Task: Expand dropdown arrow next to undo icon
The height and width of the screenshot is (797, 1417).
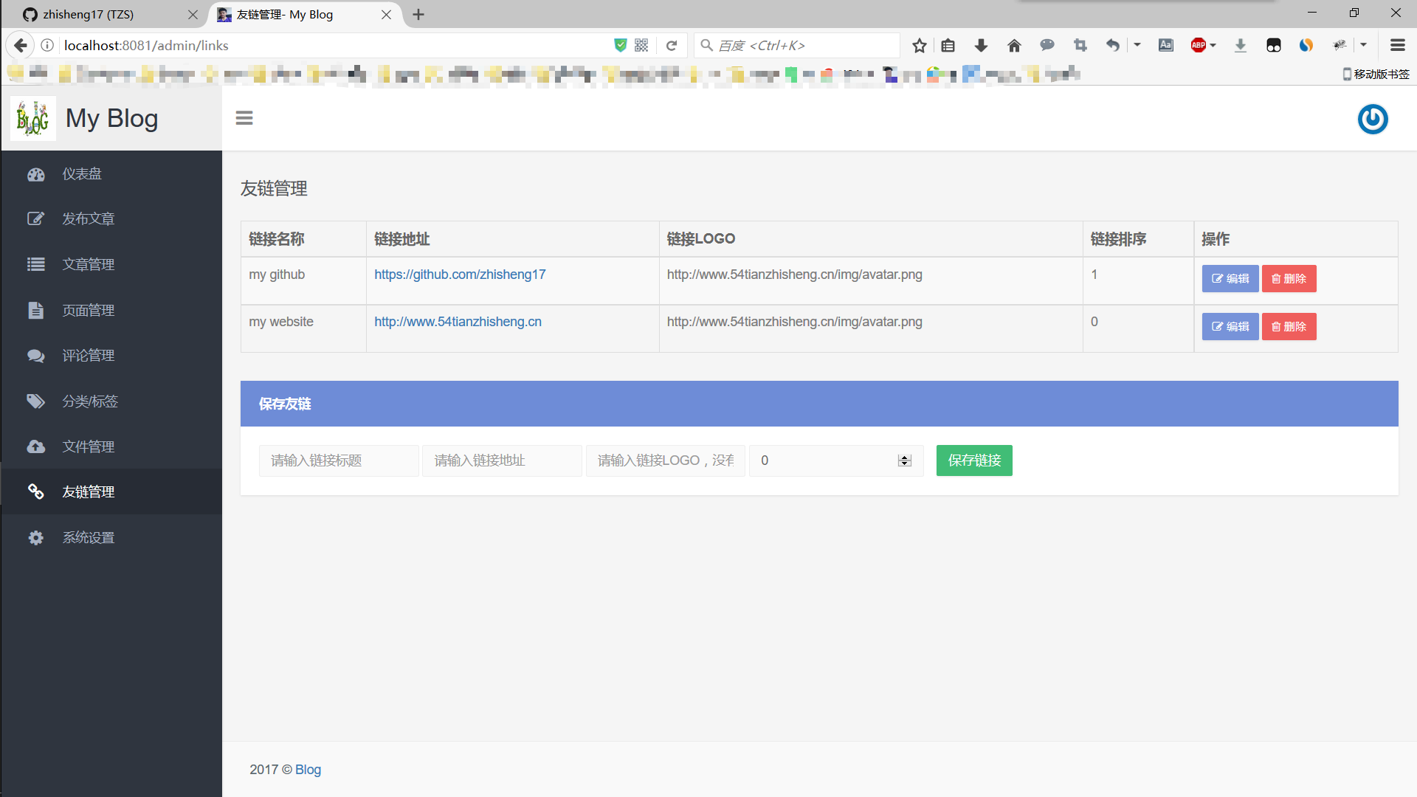Action: click(x=1137, y=46)
